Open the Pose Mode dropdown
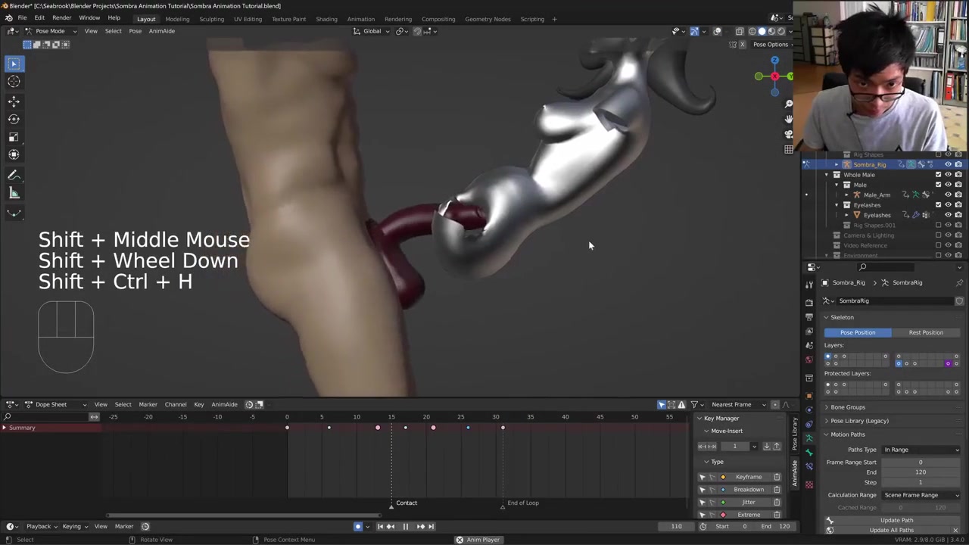The width and height of the screenshot is (969, 545). click(50, 31)
